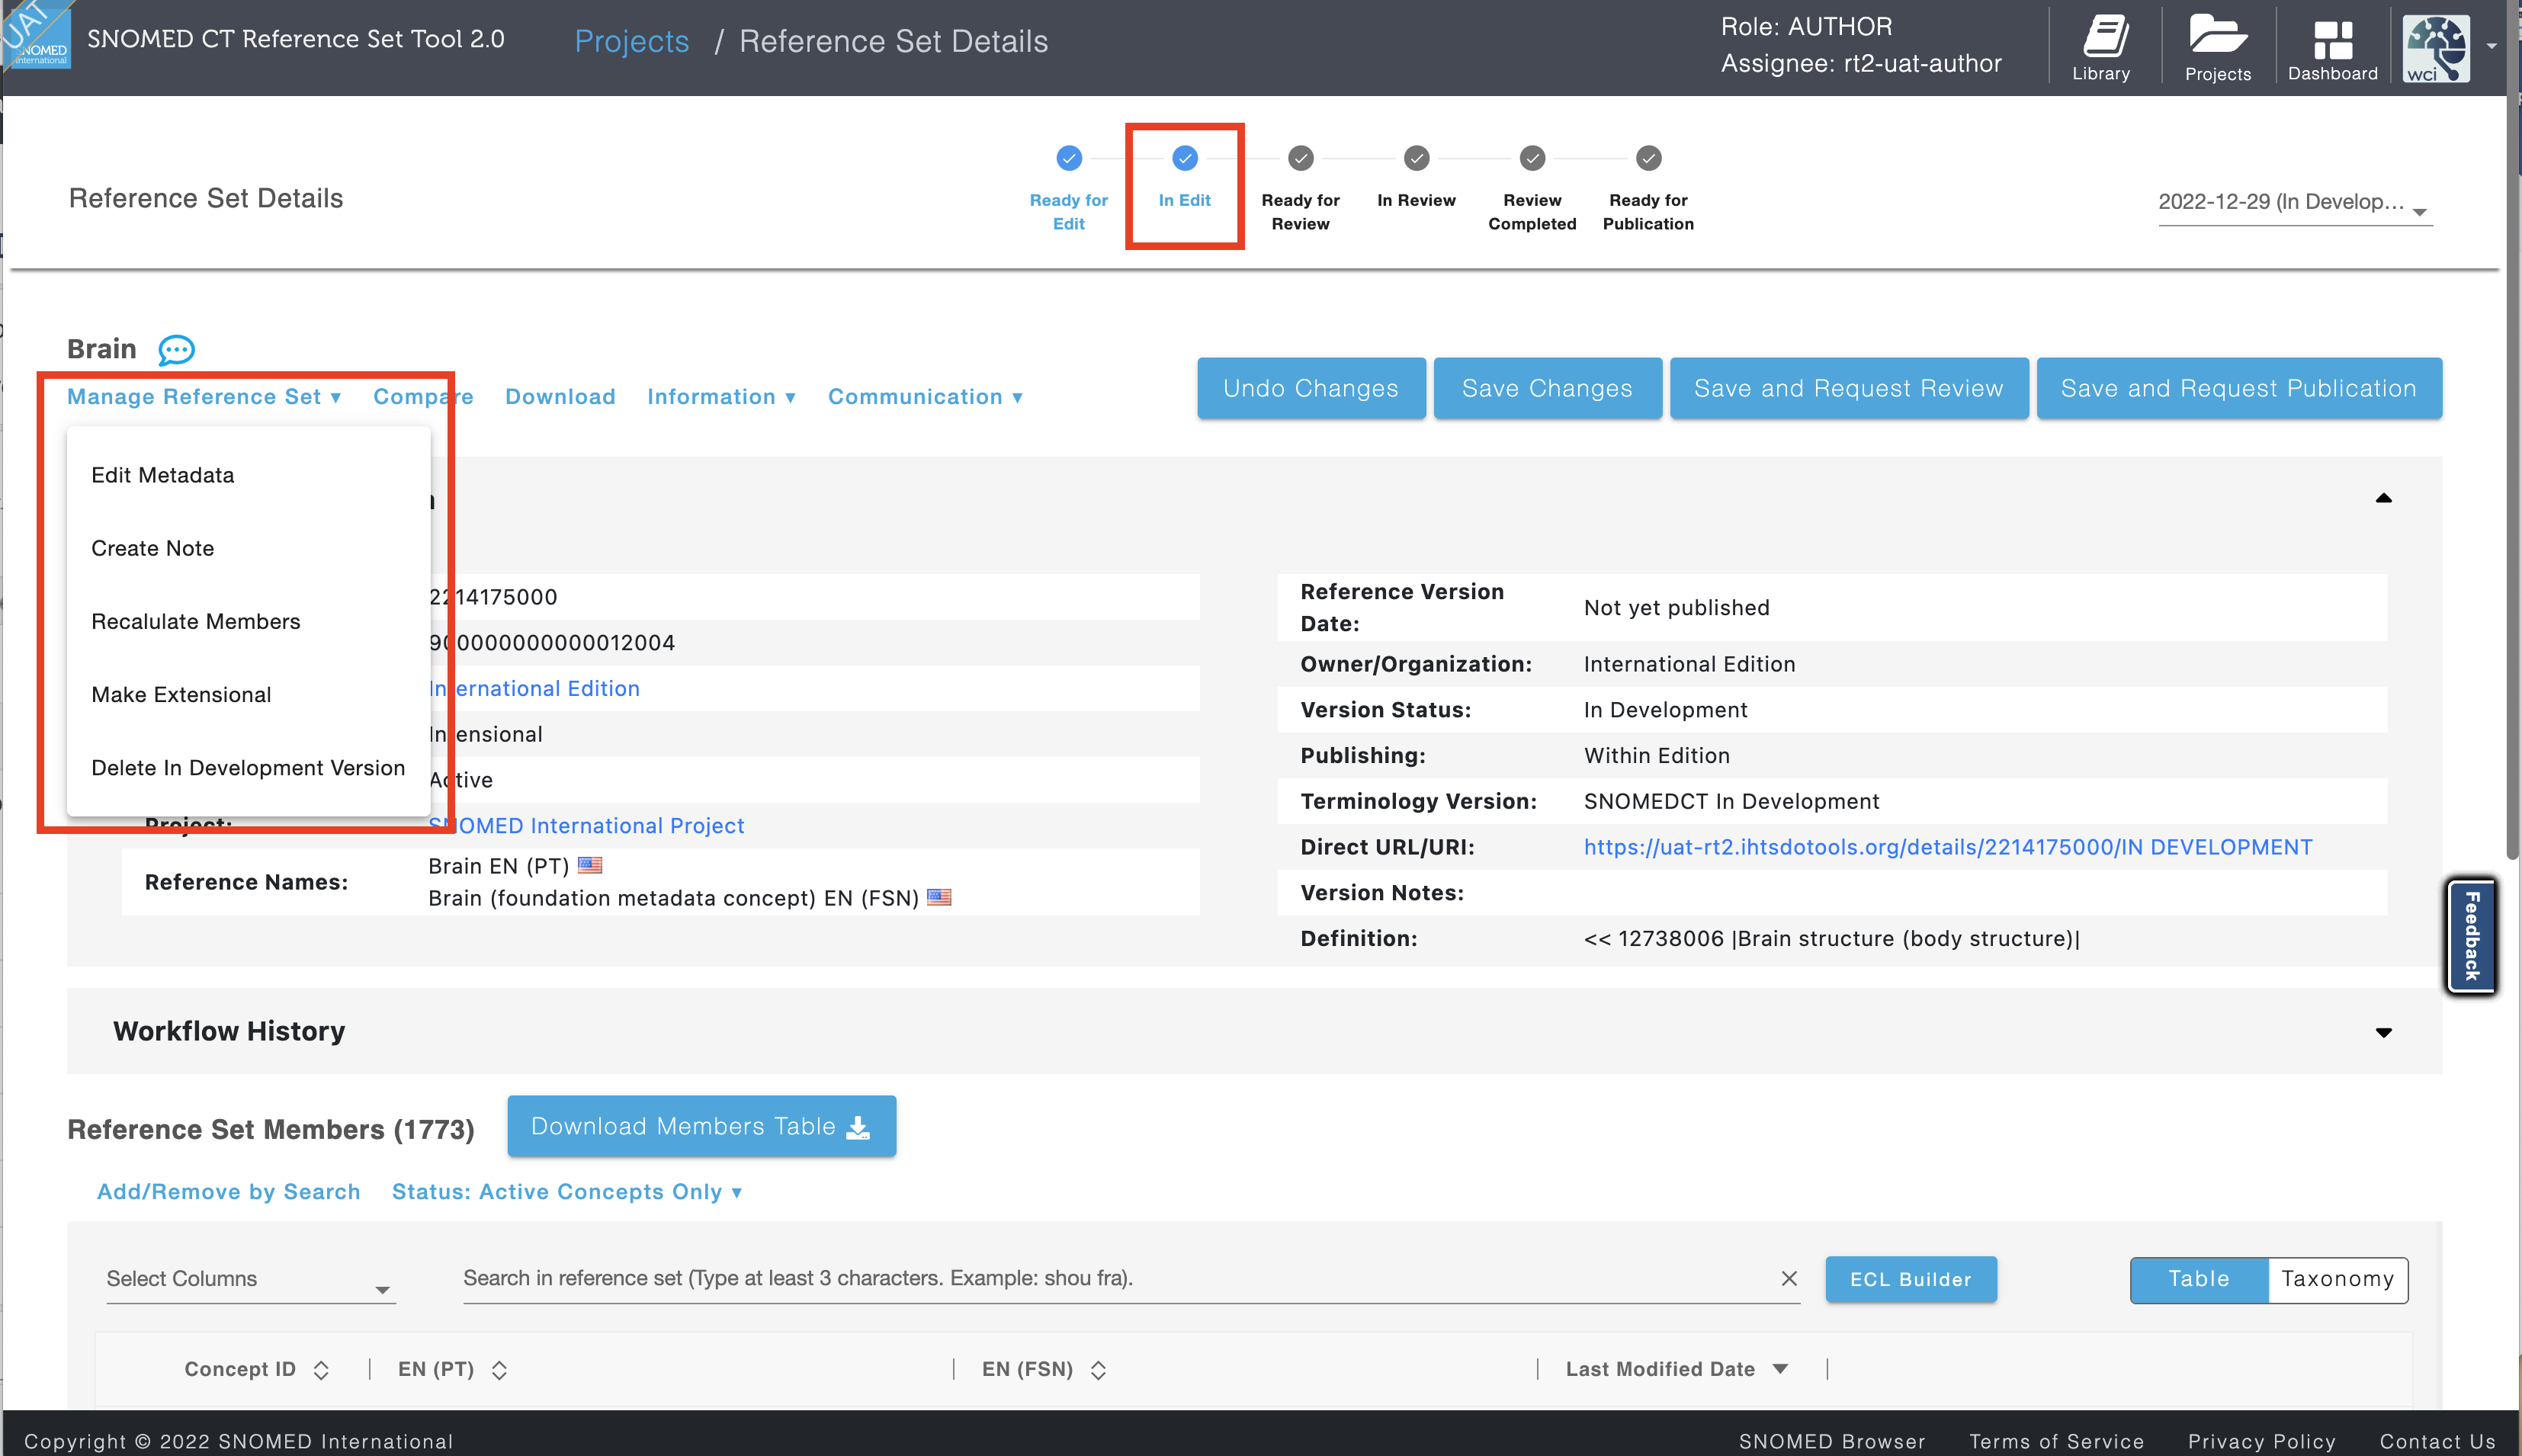Sort by EN (FSN) column arrows
The image size is (2522, 1456).
click(x=1098, y=1370)
